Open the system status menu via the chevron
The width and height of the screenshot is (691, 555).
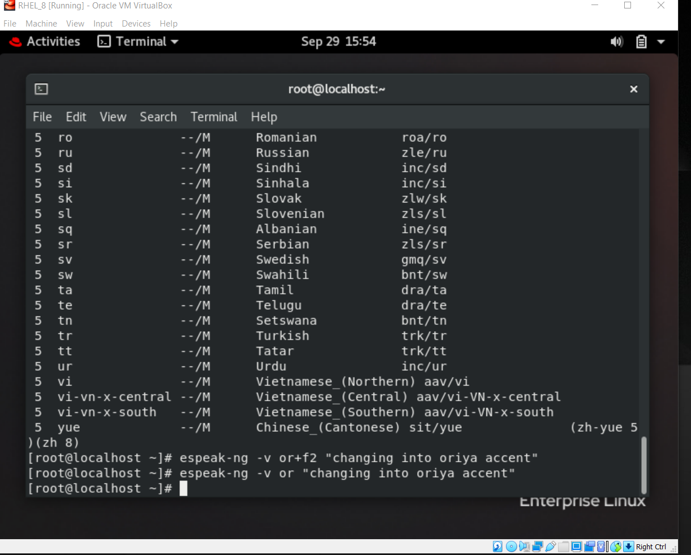point(660,41)
